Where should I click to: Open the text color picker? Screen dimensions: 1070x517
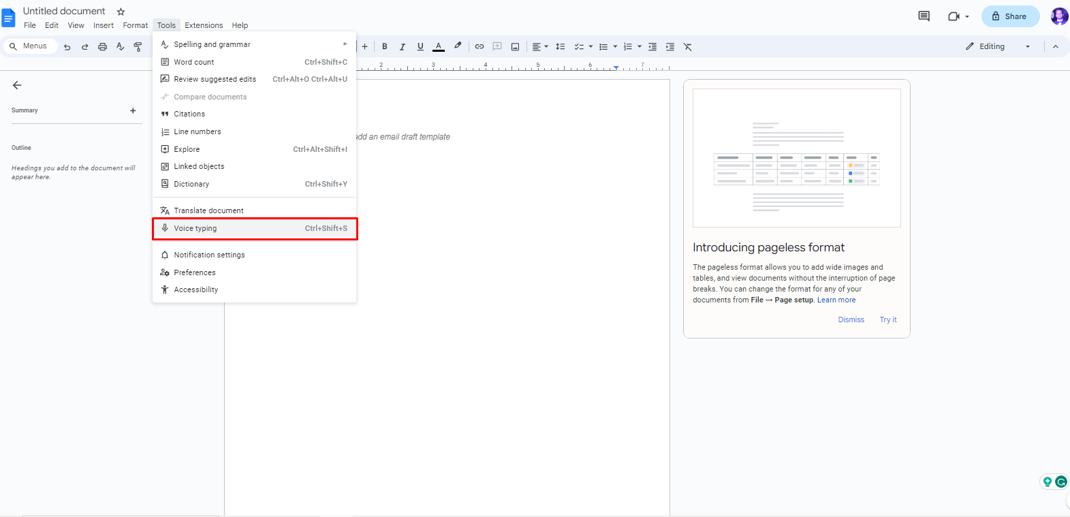pyautogui.click(x=439, y=47)
